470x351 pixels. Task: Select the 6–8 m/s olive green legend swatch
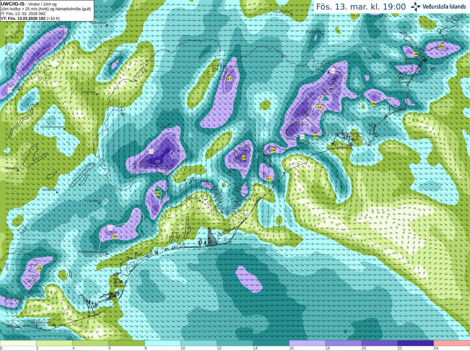pyautogui.click(x=126, y=343)
